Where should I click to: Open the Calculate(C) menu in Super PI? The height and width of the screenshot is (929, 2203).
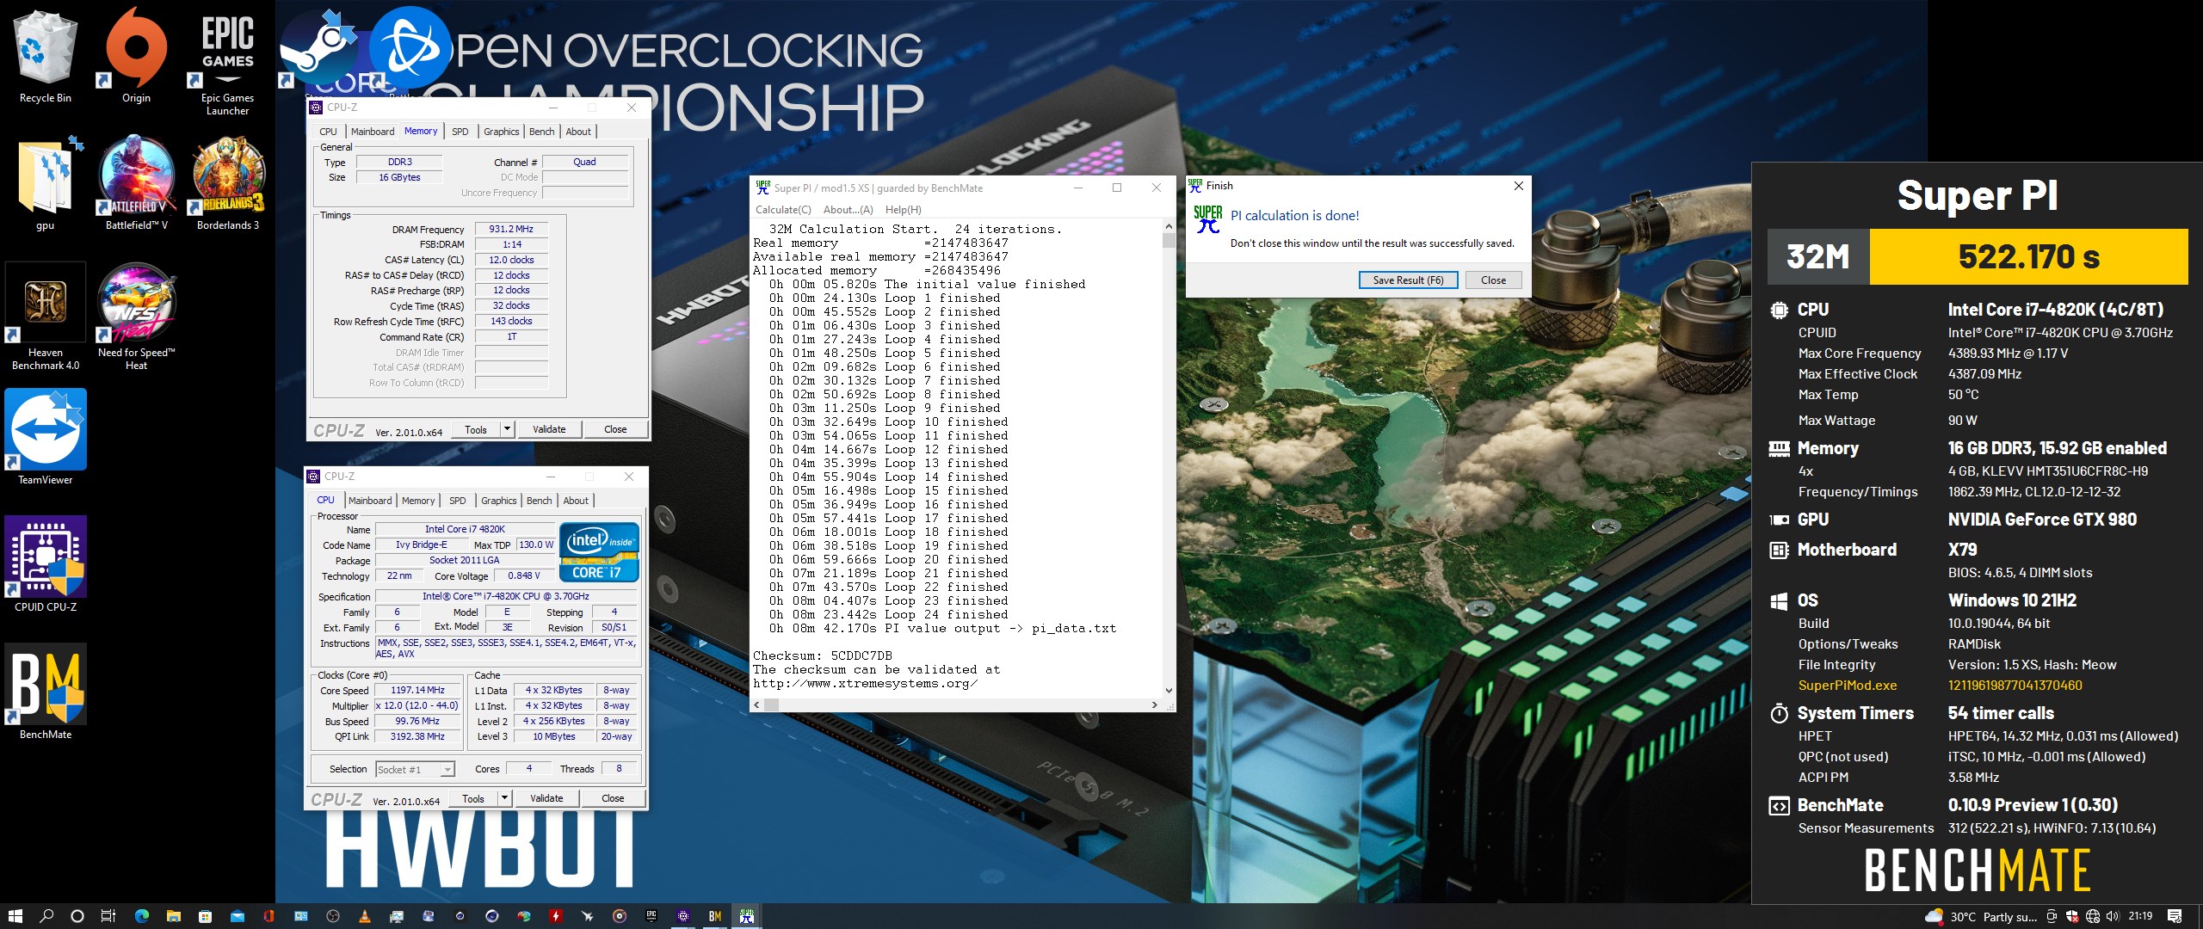tap(783, 209)
